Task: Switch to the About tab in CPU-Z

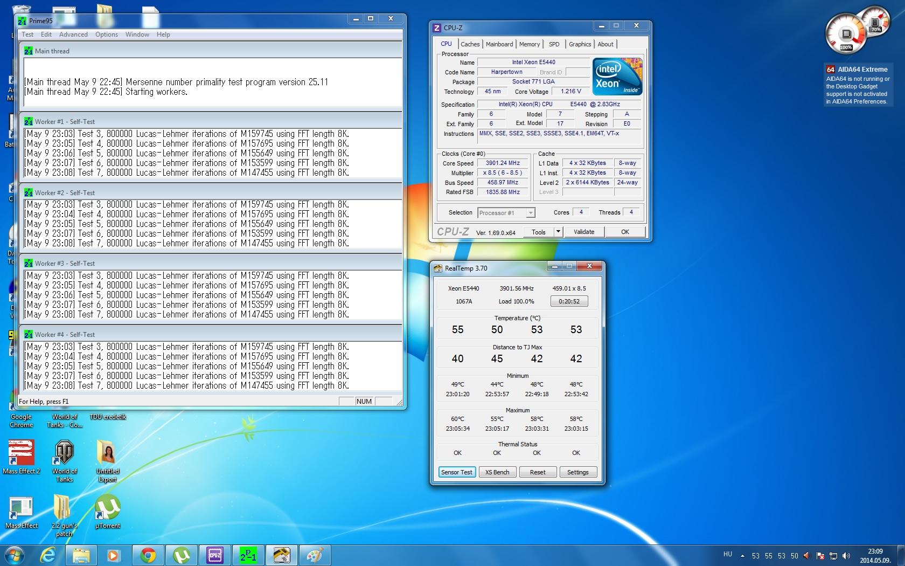Action: click(x=605, y=44)
